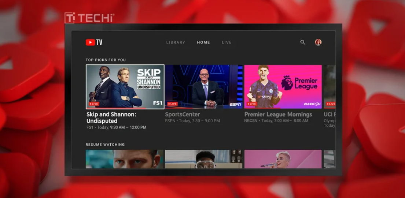405x198 pixels.
Task: Resume the video showing man wearing goggles
Action: (x=204, y=159)
